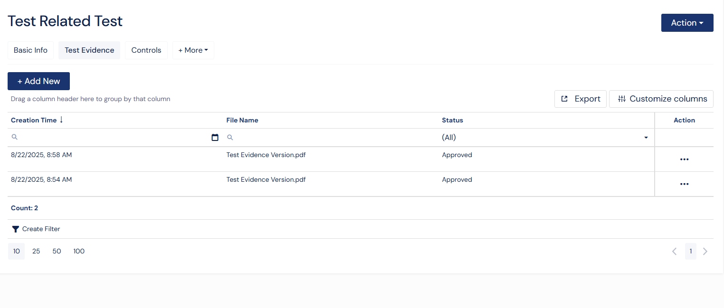Expand the Action dropdown button
724x308 pixels.
[x=687, y=23]
